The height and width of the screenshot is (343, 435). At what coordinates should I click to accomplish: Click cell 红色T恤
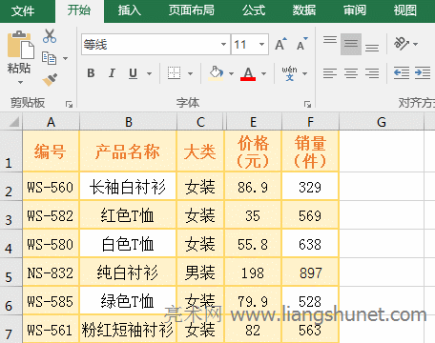(x=128, y=215)
